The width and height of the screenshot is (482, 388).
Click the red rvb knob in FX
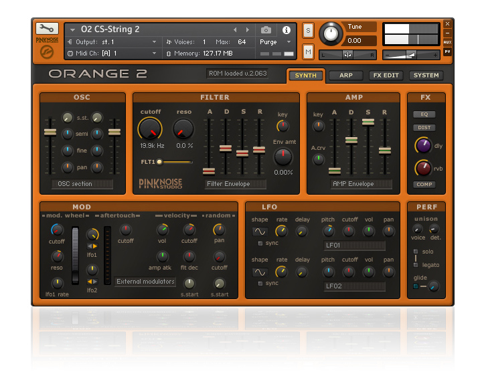[423, 168]
